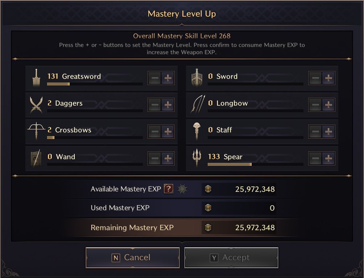Click the Greatsword weapon icon

pos(36,78)
